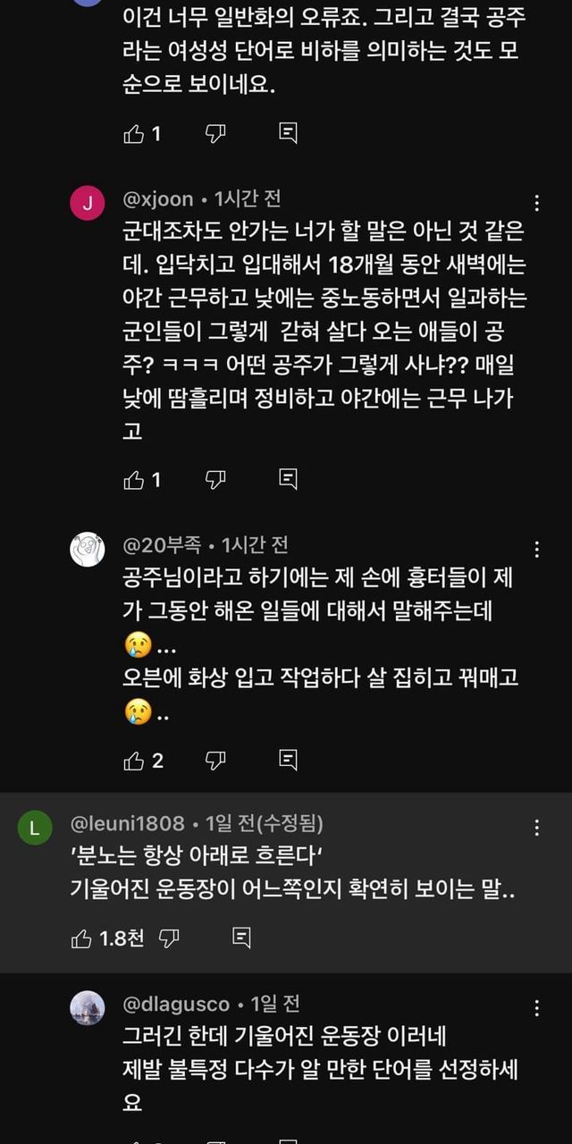Open @xjoon's channel via username
This screenshot has height=1144, width=572.
[157, 199]
